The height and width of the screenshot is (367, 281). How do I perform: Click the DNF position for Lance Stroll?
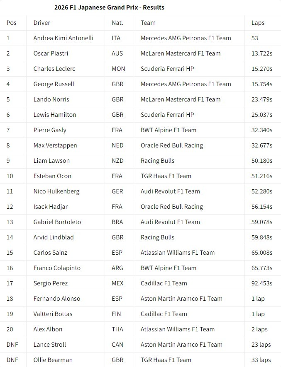pos(12,345)
